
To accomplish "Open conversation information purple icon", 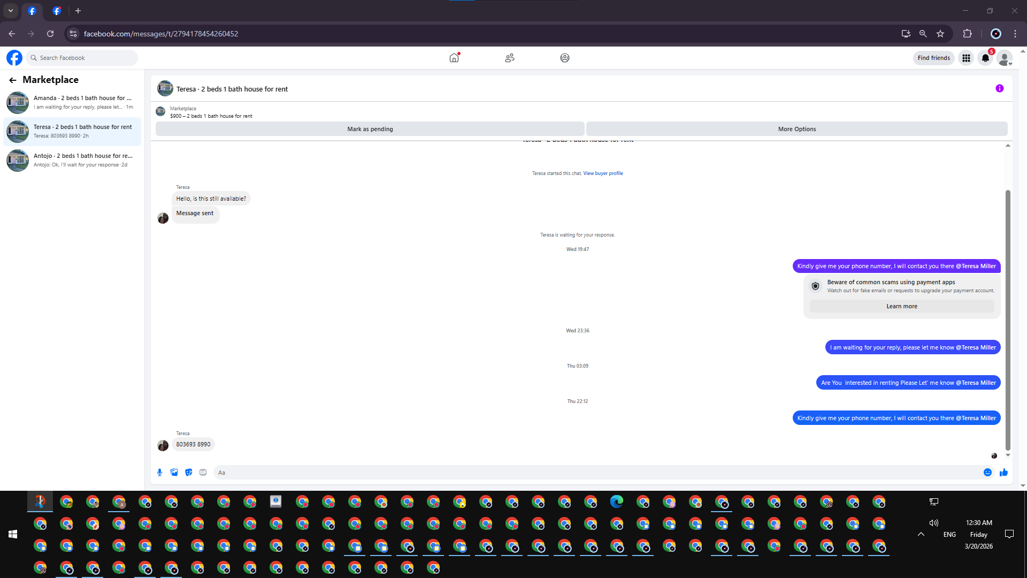I will [x=999, y=88].
